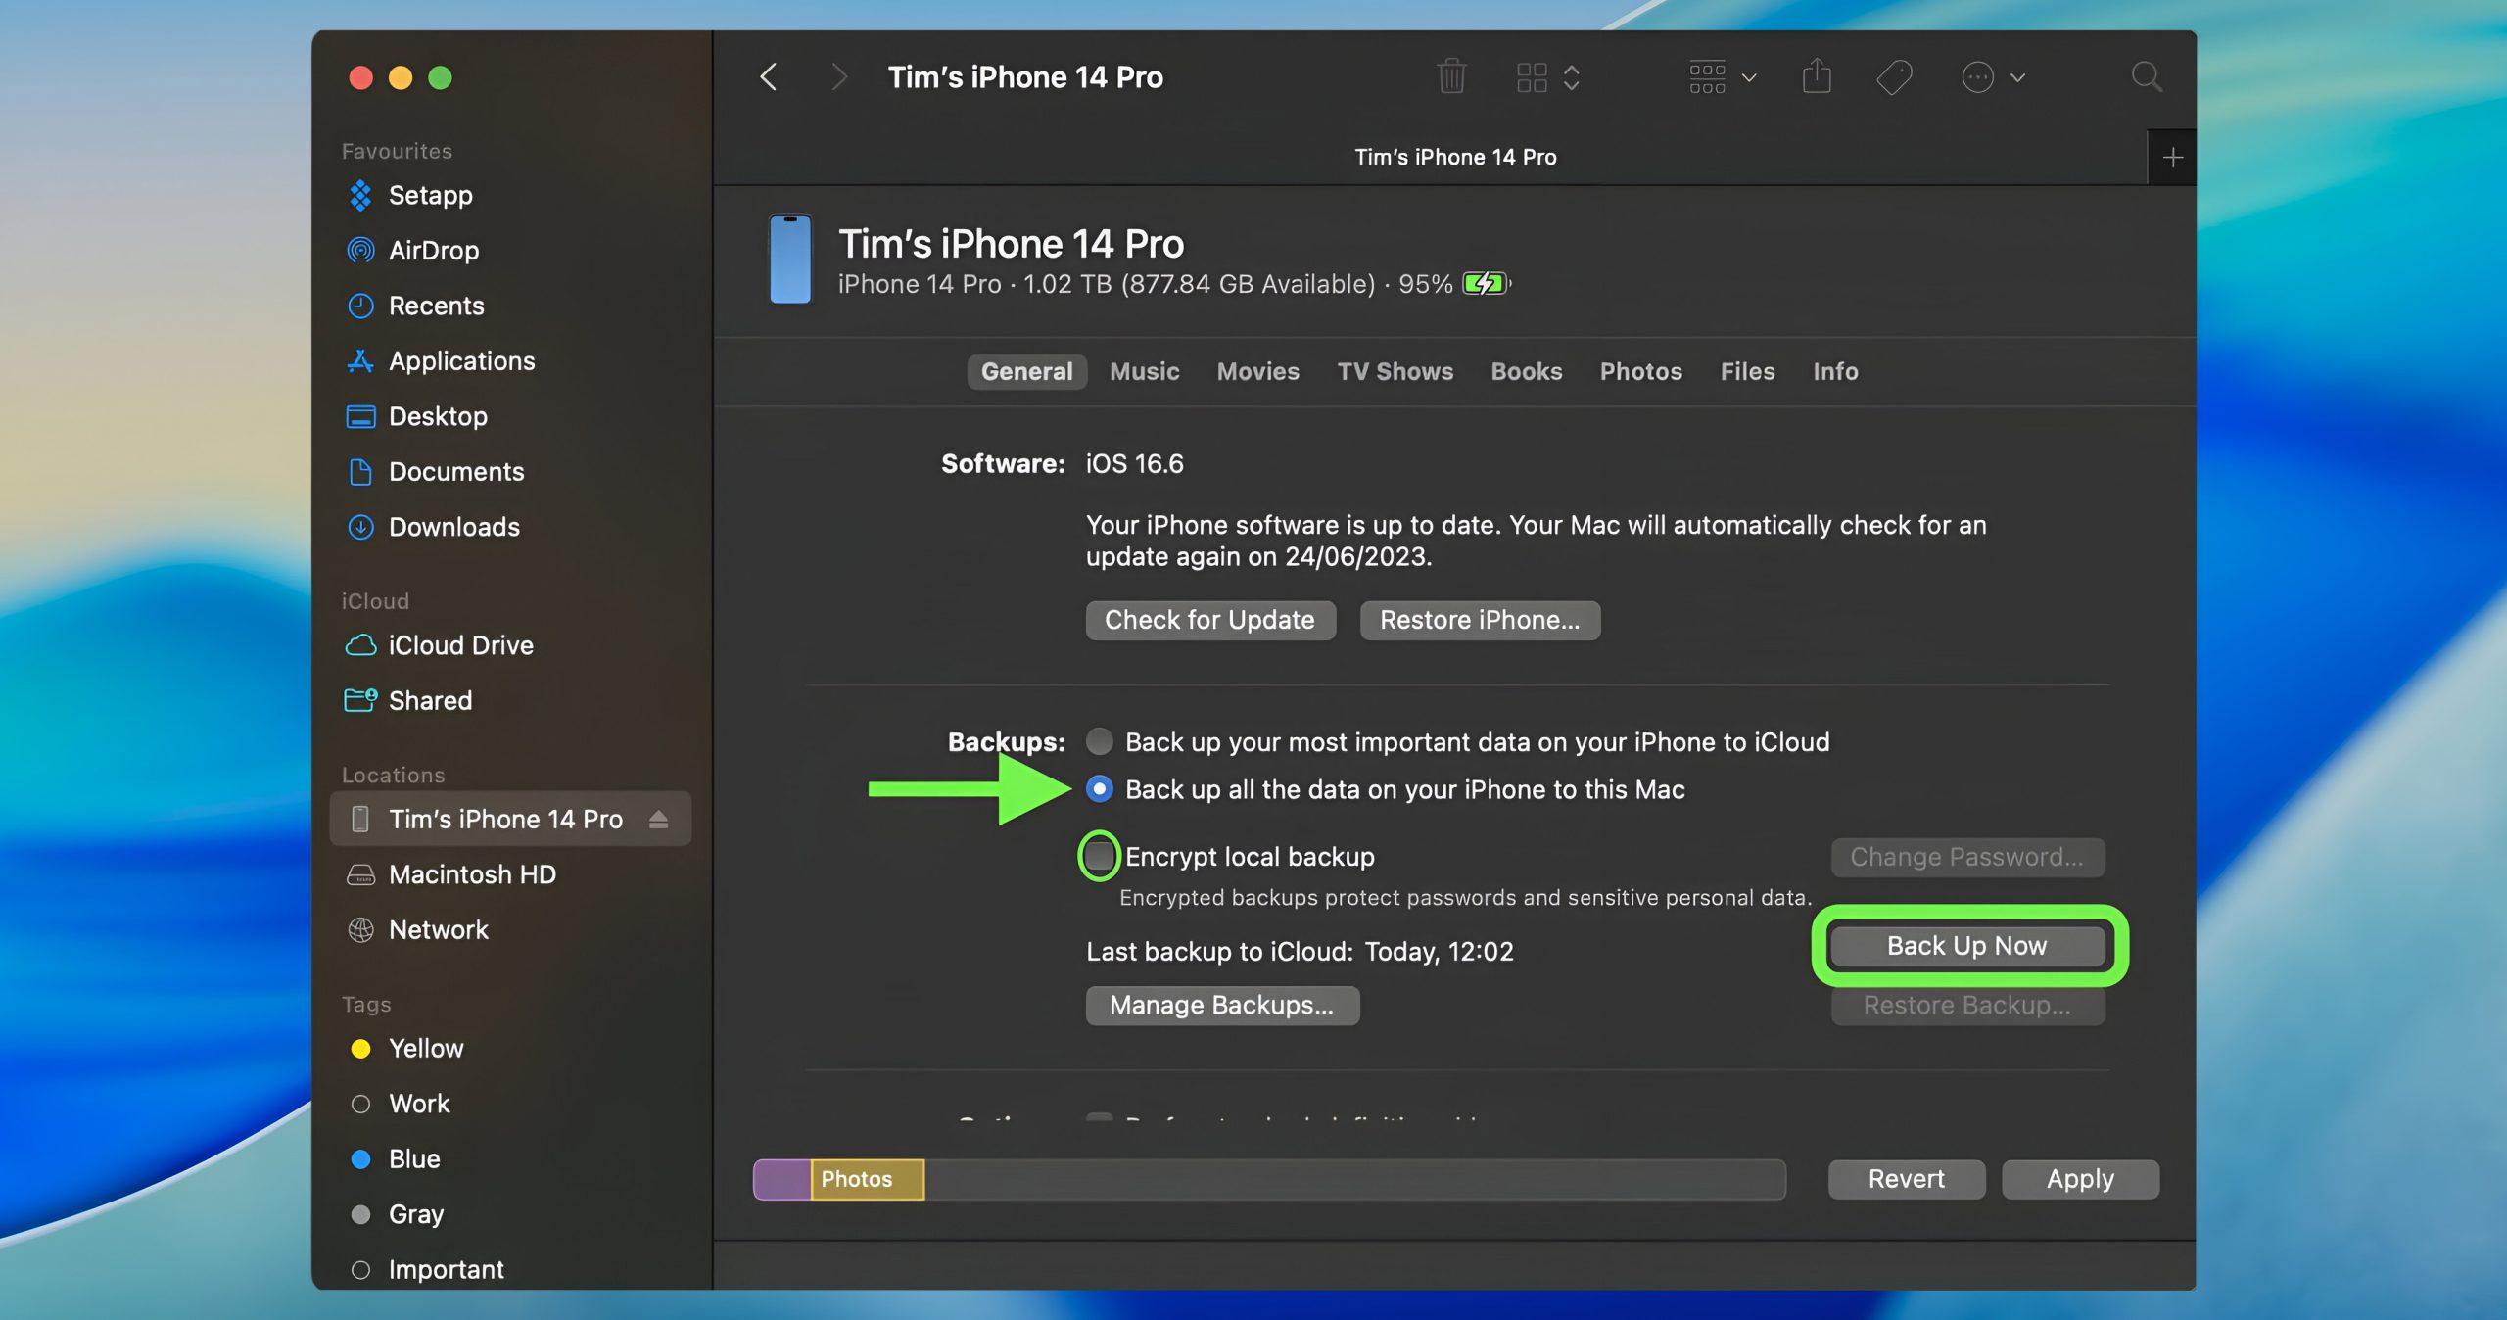Image resolution: width=2507 pixels, height=1320 pixels.
Task: Switch to the TV Shows tab
Action: [x=1395, y=371]
